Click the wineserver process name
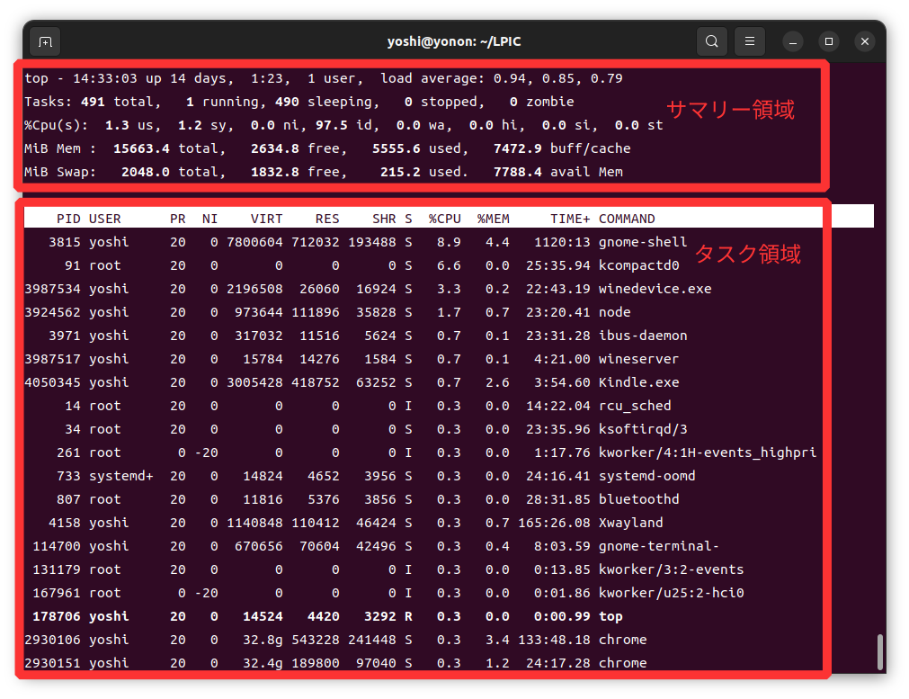909x699 pixels. click(639, 358)
